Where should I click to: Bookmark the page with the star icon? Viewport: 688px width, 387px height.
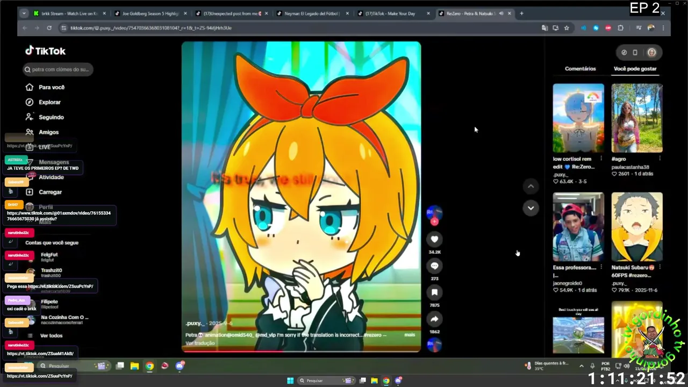tap(567, 28)
